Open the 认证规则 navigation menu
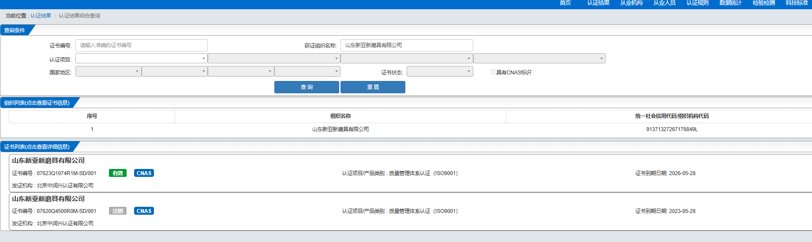The height and width of the screenshot is (242, 812). point(697,3)
